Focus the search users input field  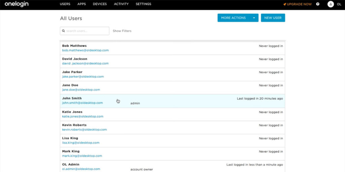point(87,31)
